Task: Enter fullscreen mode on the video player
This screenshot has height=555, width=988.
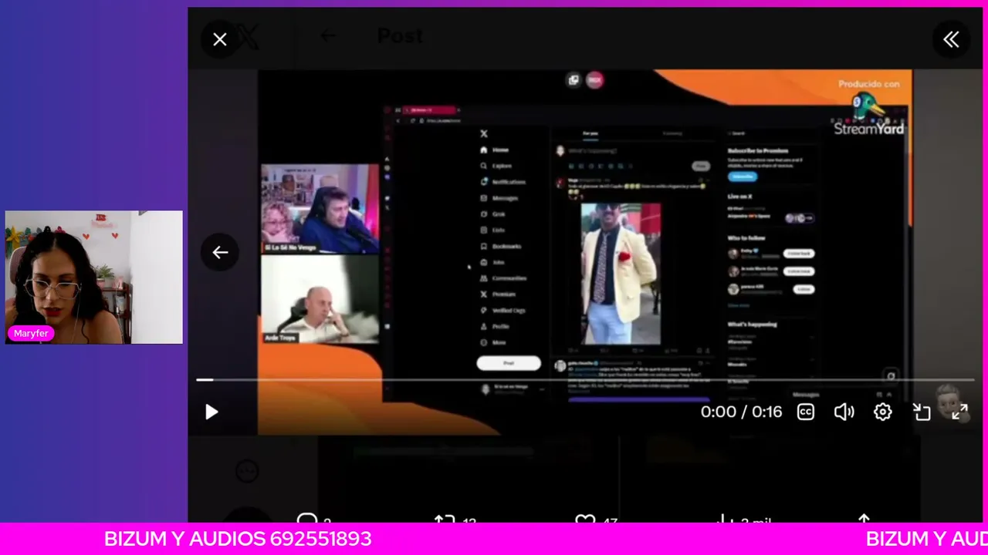Action: [959, 412]
